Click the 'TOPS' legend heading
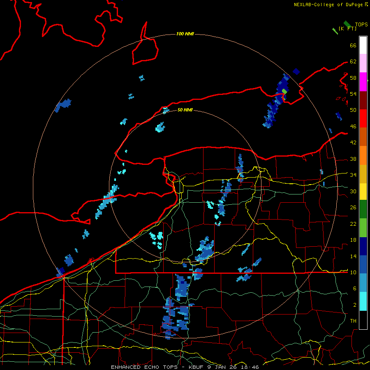Image resolution: width=370 pixels, height=370 pixels. [361, 25]
